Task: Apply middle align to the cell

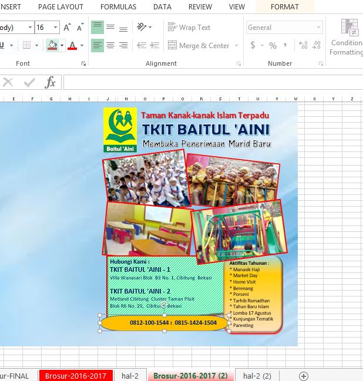Action: (x=110, y=27)
